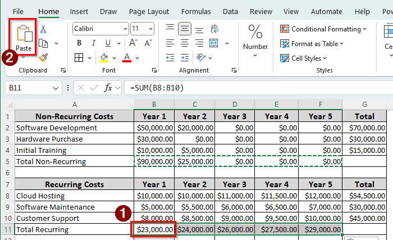The width and height of the screenshot is (393, 240).
Task: Activate the Format Painter brush
Action: click(x=43, y=58)
